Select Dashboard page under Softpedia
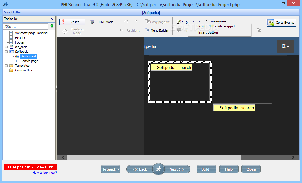 [x=28, y=56]
